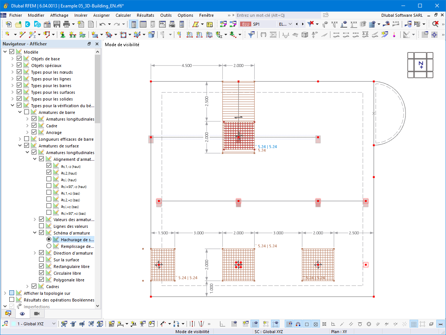Screen dimensions: 446x335
Task: Expand the Types pour les nœuds node
Action: tap(12, 72)
